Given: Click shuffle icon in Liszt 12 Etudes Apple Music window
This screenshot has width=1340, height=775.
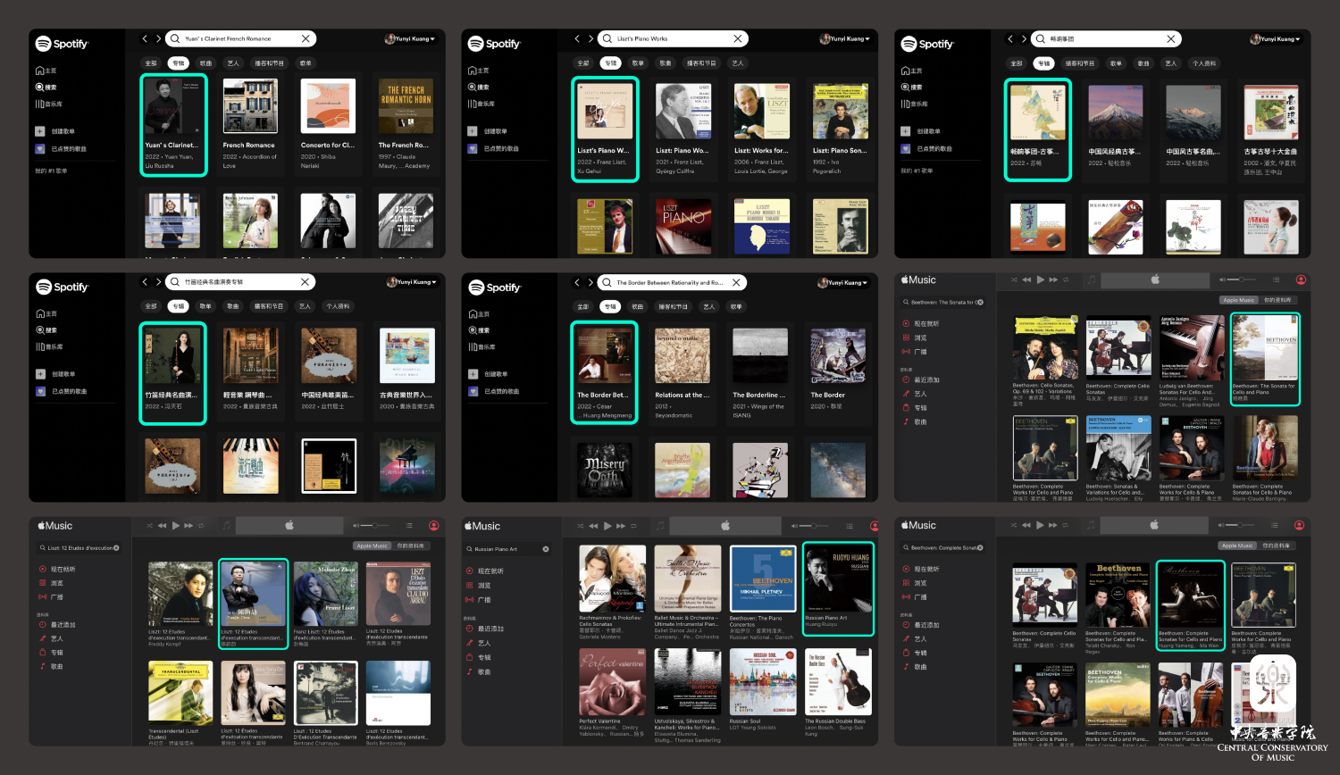Looking at the screenshot, I should 149,526.
